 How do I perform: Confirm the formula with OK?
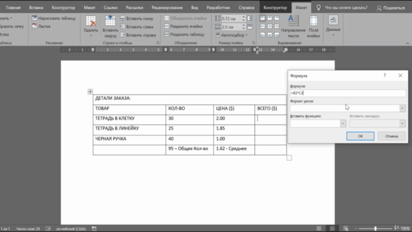[x=360, y=136]
